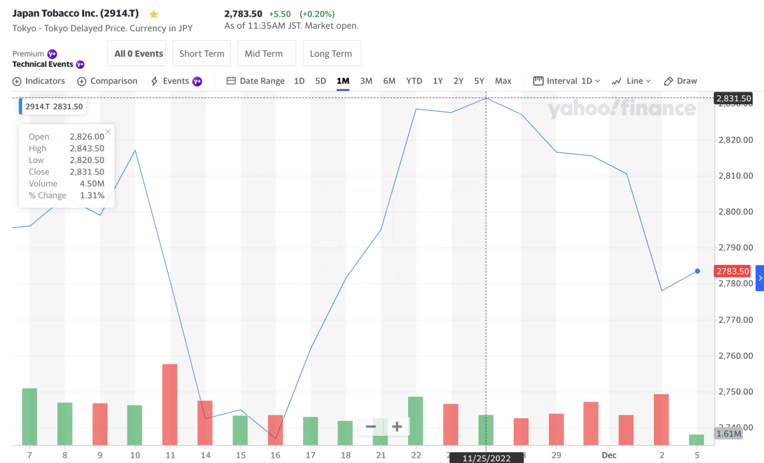Zoom out with the minus button
This screenshot has width=764, height=463.
[371, 427]
